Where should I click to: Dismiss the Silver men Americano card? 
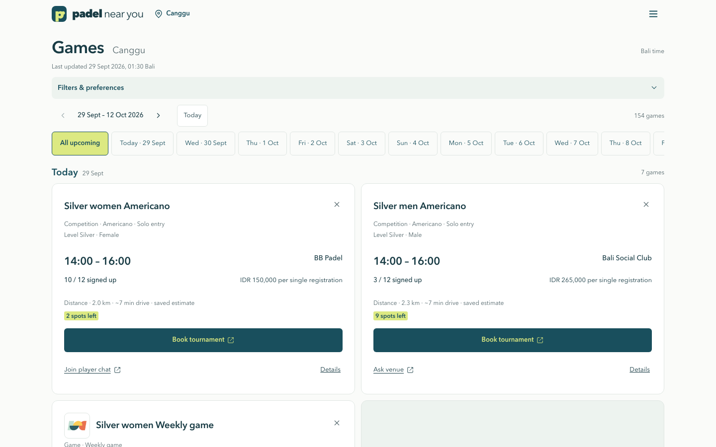[646, 205]
